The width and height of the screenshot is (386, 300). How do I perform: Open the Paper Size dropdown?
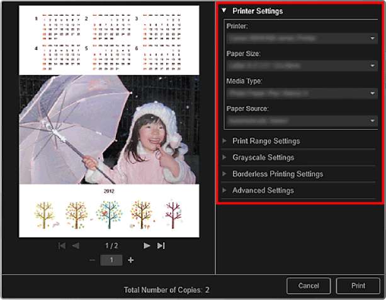click(302, 65)
